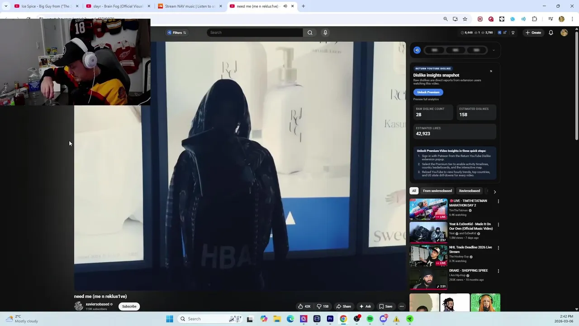Viewport: 579px width, 326px height.
Task: Click the blue IQ badge icon
Action: pos(417,50)
